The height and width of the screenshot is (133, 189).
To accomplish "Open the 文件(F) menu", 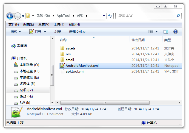I will tap(14, 24).
